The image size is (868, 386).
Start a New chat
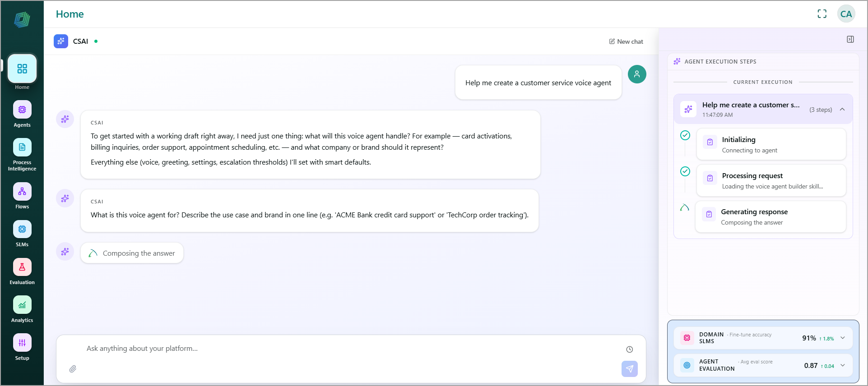point(626,41)
